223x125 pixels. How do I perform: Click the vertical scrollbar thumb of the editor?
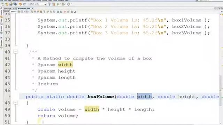click(220, 91)
